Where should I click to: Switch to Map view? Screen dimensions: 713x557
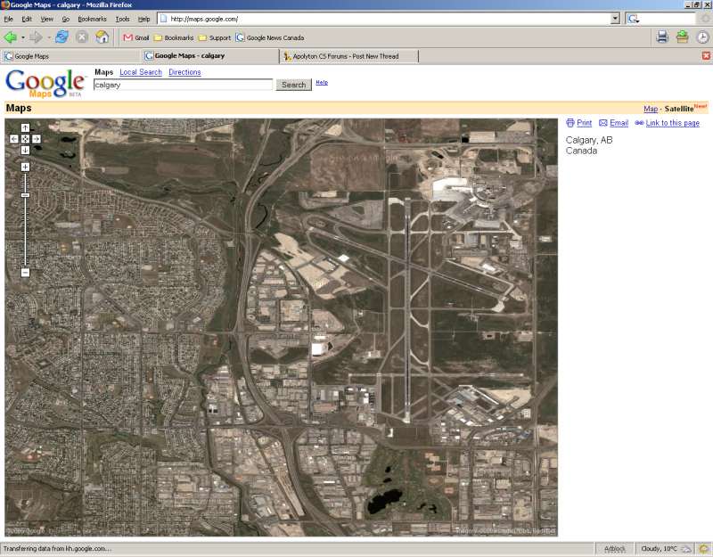pyautogui.click(x=651, y=109)
